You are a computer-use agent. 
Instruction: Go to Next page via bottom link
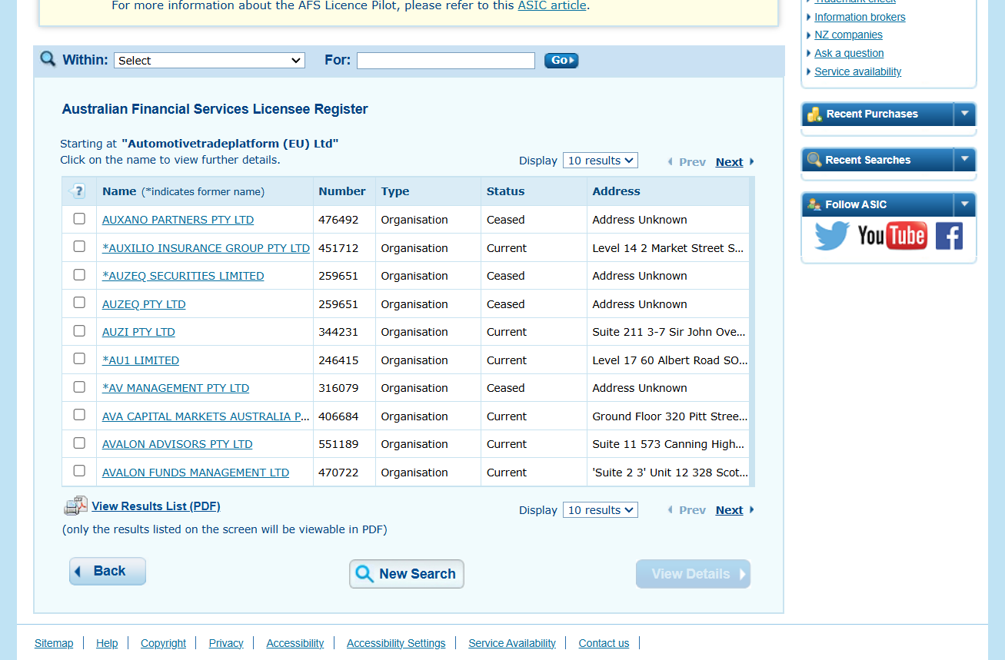[x=729, y=510]
